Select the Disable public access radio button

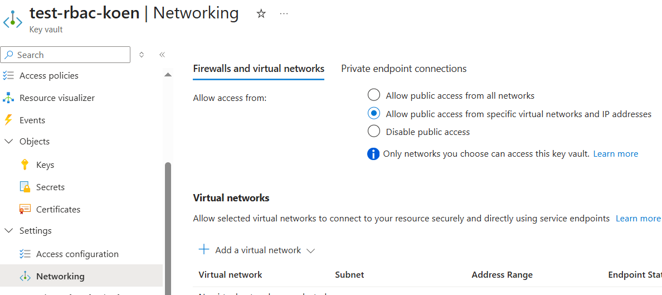[374, 132]
